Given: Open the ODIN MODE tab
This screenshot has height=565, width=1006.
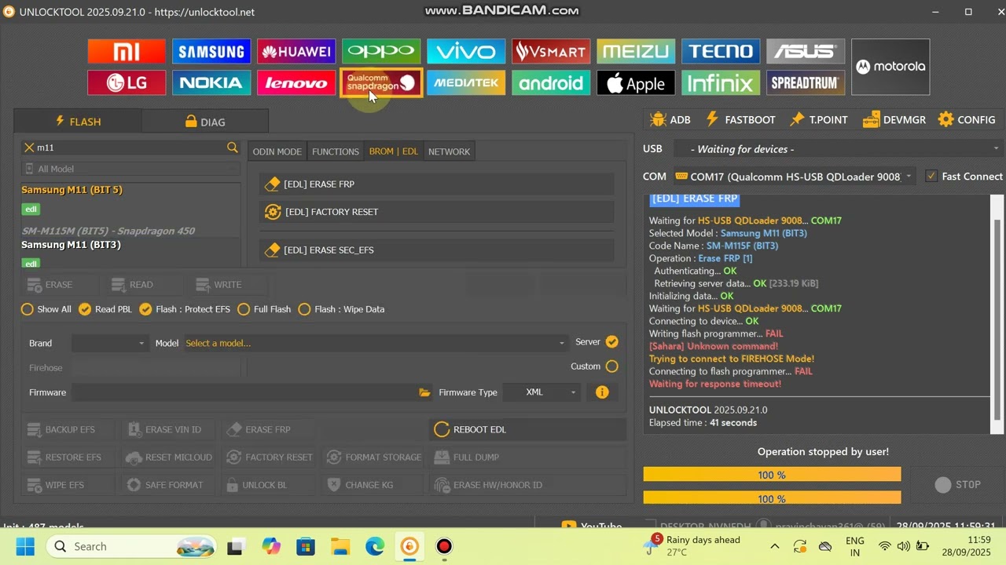Looking at the screenshot, I should (x=277, y=151).
